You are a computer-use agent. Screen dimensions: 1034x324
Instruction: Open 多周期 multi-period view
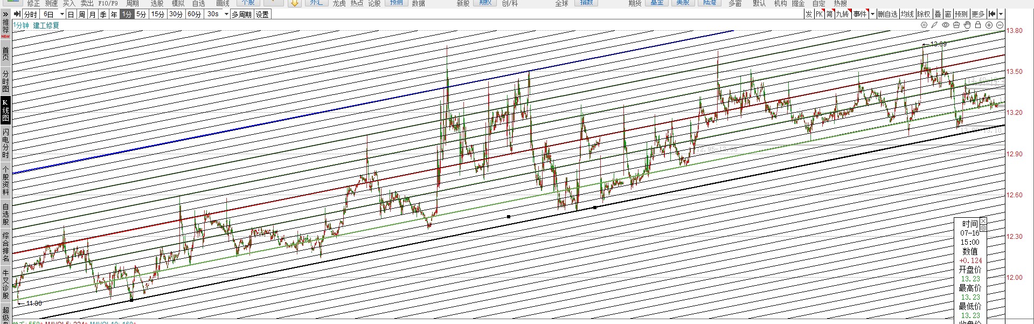pos(242,14)
